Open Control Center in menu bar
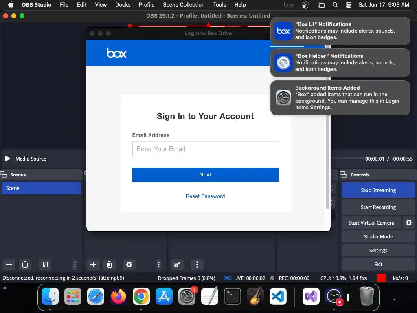Viewport: 417px width, 313px height. pos(349,5)
